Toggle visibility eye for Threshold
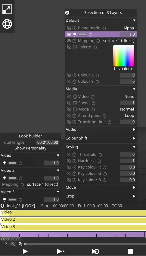The height and width of the screenshot is (256, 146). pos(69,155)
